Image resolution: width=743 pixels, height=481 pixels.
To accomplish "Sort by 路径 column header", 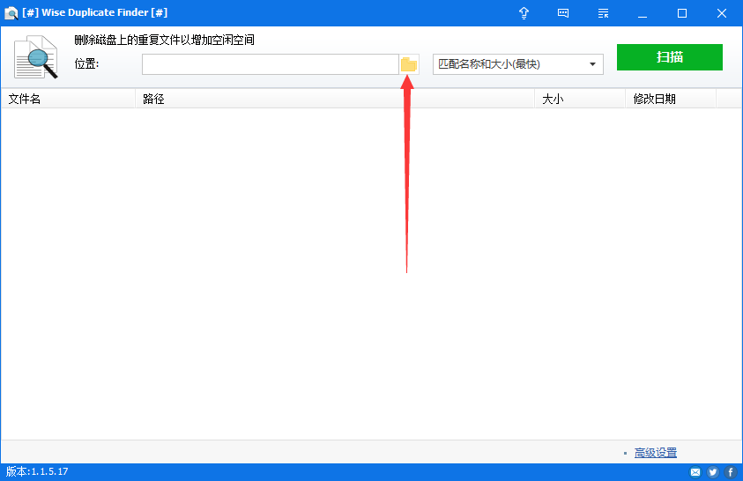I will [x=335, y=99].
